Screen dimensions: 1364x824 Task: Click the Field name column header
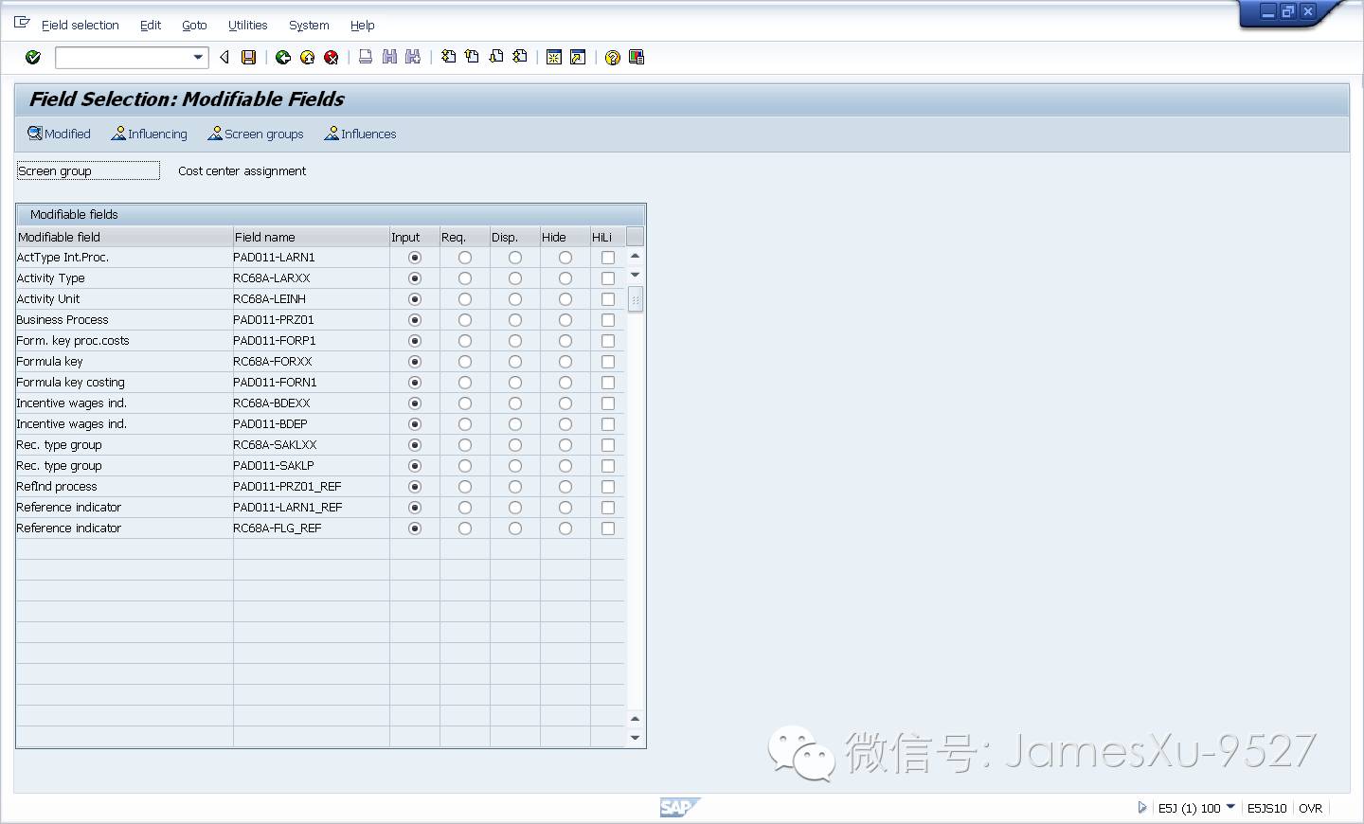(311, 237)
